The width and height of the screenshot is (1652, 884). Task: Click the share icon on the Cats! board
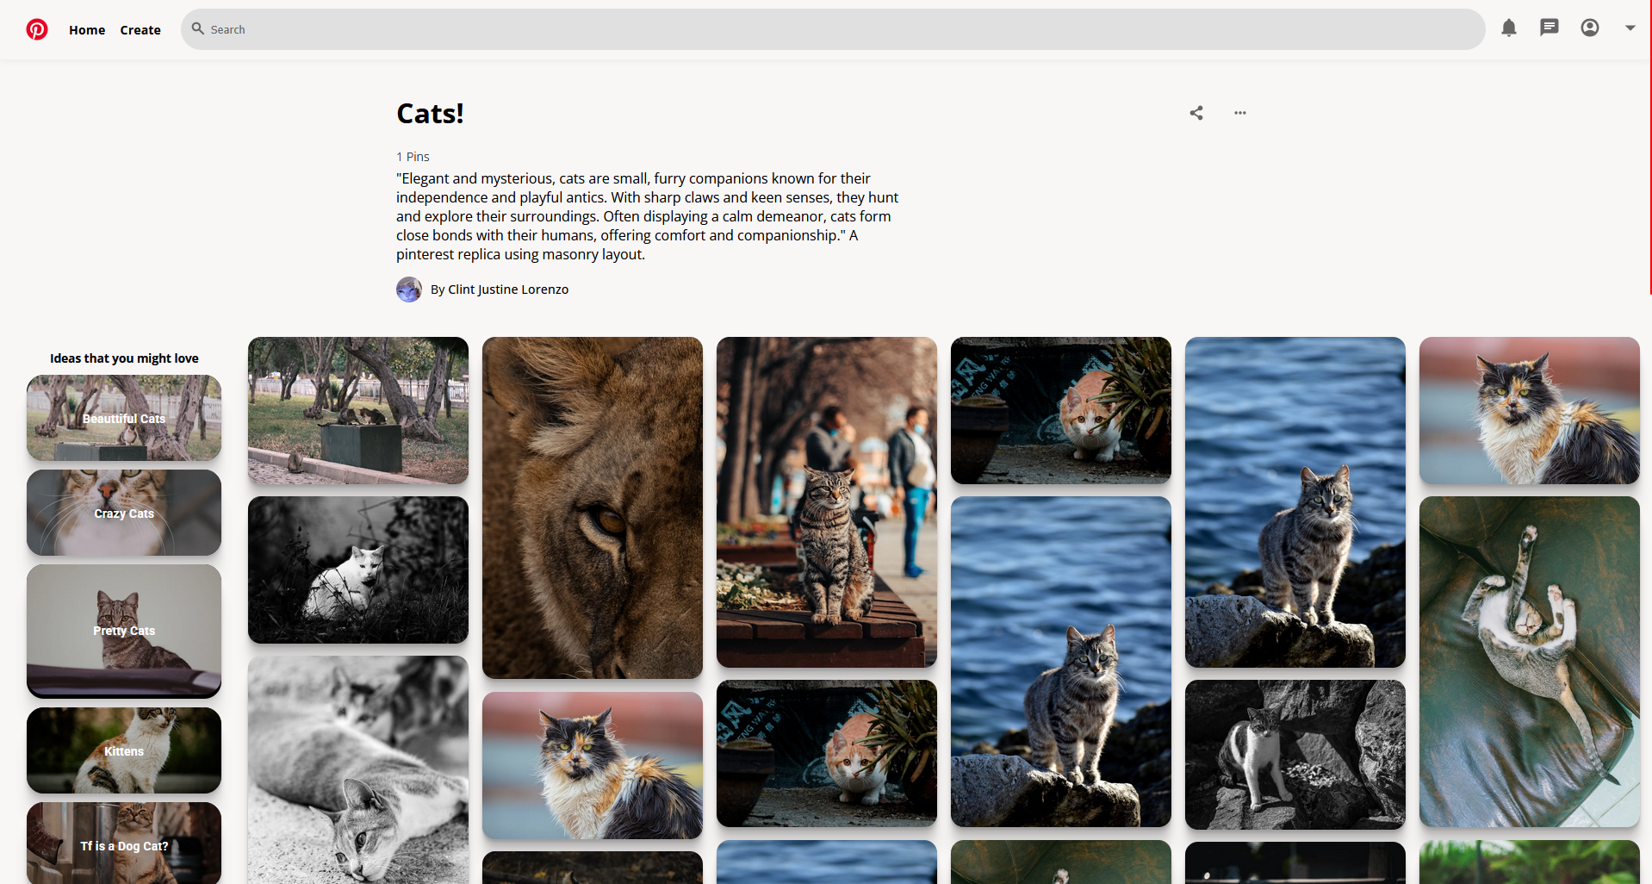[x=1196, y=112]
